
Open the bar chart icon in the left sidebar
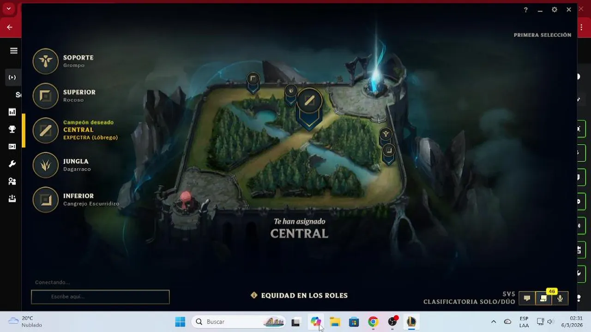[12, 112]
